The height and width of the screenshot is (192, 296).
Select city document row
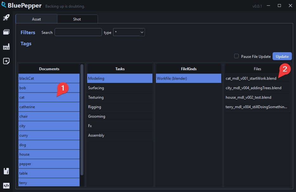click(x=49, y=126)
